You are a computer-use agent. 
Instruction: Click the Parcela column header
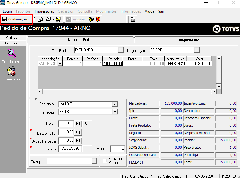pyautogui.click(x=73, y=59)
